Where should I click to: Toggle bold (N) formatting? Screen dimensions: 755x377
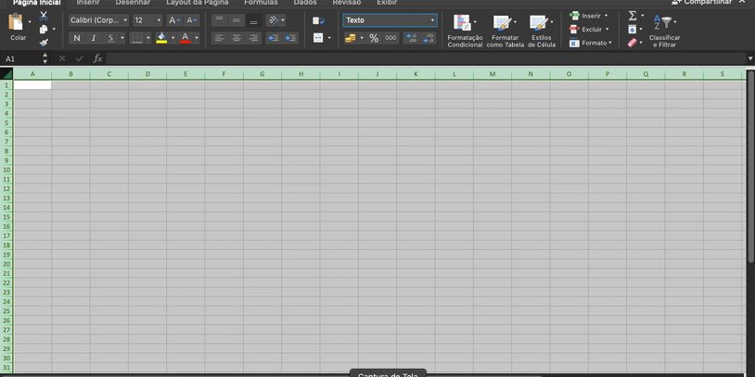76,38
